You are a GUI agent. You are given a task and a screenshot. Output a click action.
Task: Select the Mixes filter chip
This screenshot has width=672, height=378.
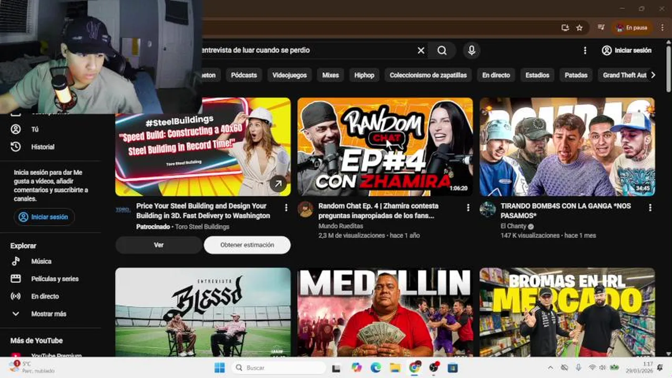tap(331, 75)
